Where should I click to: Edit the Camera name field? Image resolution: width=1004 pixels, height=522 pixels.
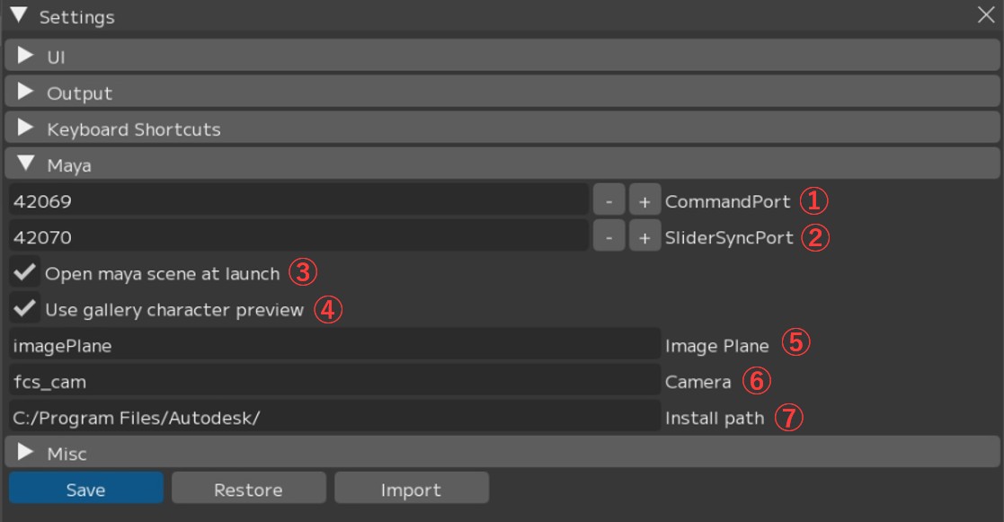pyautogui.click(x=333, y=381)
